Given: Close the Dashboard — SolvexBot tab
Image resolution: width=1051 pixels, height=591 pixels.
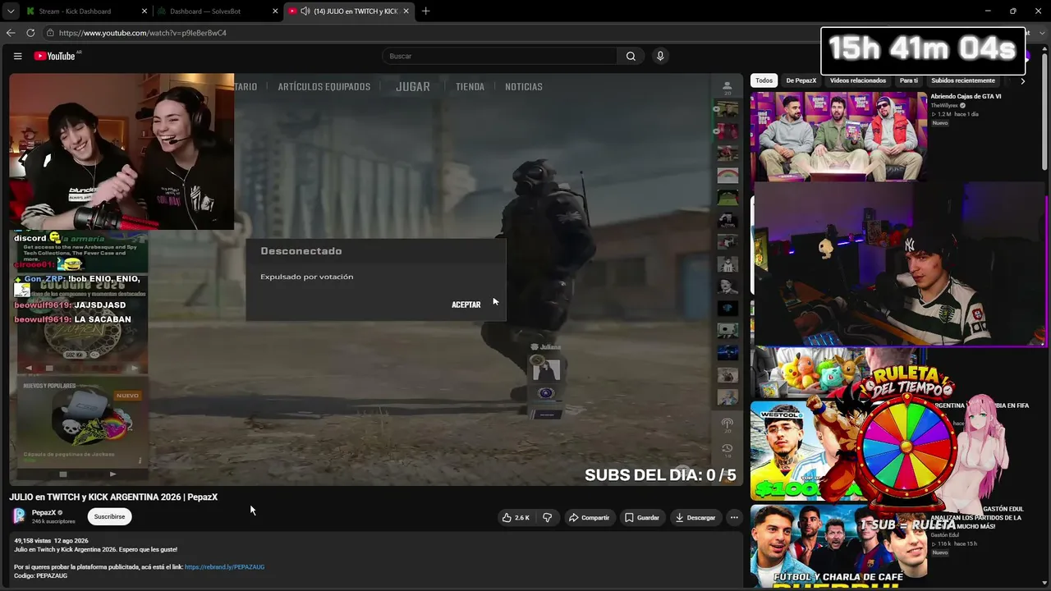Looking at the screenshot, I should (x=275, y=11).
